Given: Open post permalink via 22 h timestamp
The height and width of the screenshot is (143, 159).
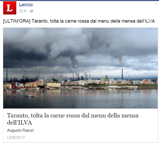Looking at the screenshot, I should click(x=23, y=11).
